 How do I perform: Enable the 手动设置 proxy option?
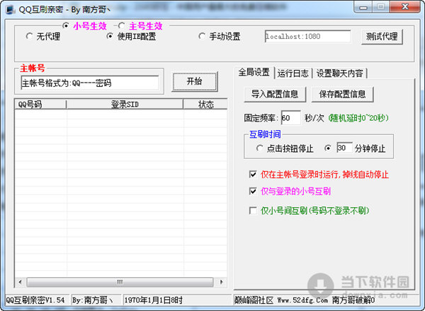coord(203,37)
